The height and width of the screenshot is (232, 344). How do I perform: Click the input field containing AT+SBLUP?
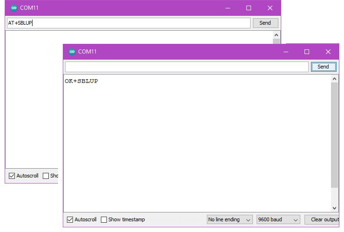[x=128, y=23]
